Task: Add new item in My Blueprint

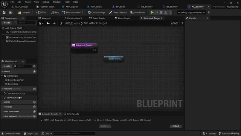Action: [x=7, y=66]
